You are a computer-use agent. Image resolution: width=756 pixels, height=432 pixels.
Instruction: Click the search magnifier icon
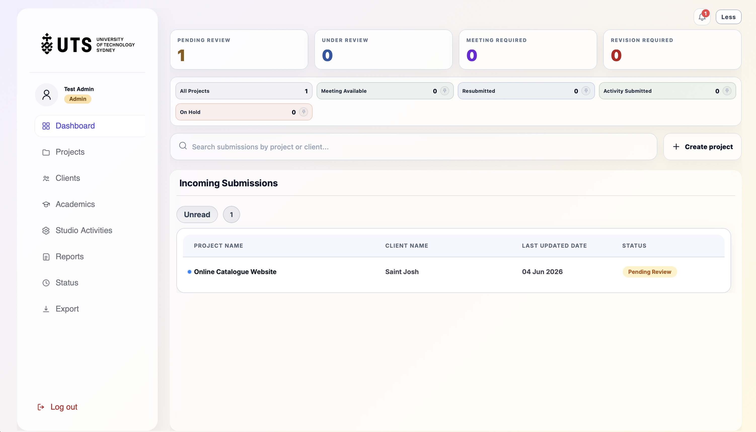tap(183, 146)
